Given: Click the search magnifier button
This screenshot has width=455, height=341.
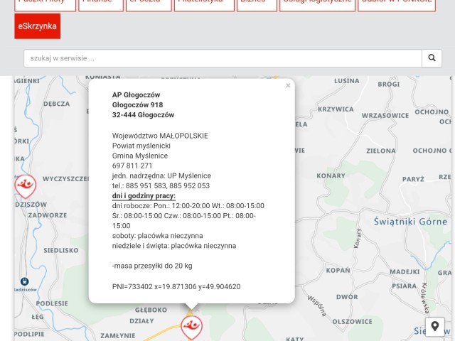Looking at the screenshot, I should tap(432, 58).
